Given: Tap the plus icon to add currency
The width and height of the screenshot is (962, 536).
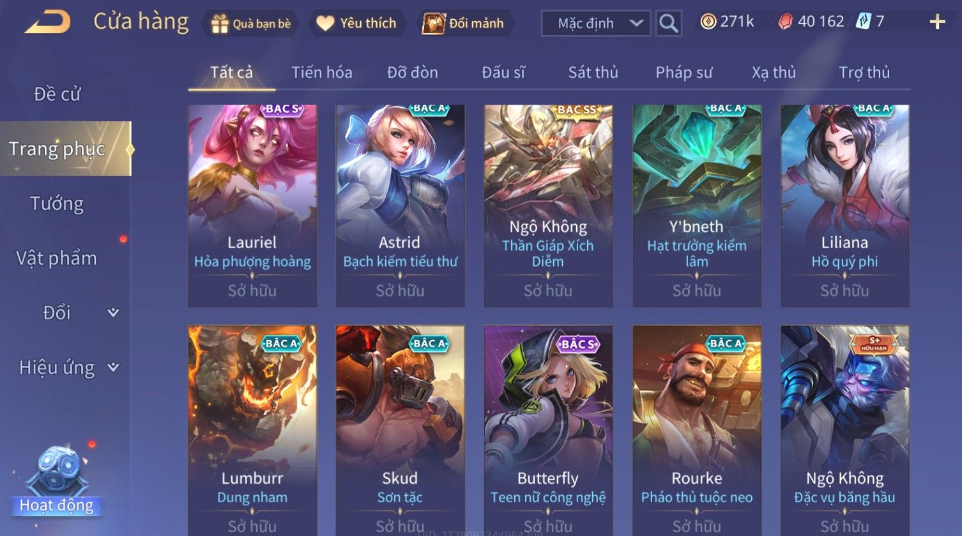Looking at the screenshot, I should pyautogui.click(x=937, y=22).
